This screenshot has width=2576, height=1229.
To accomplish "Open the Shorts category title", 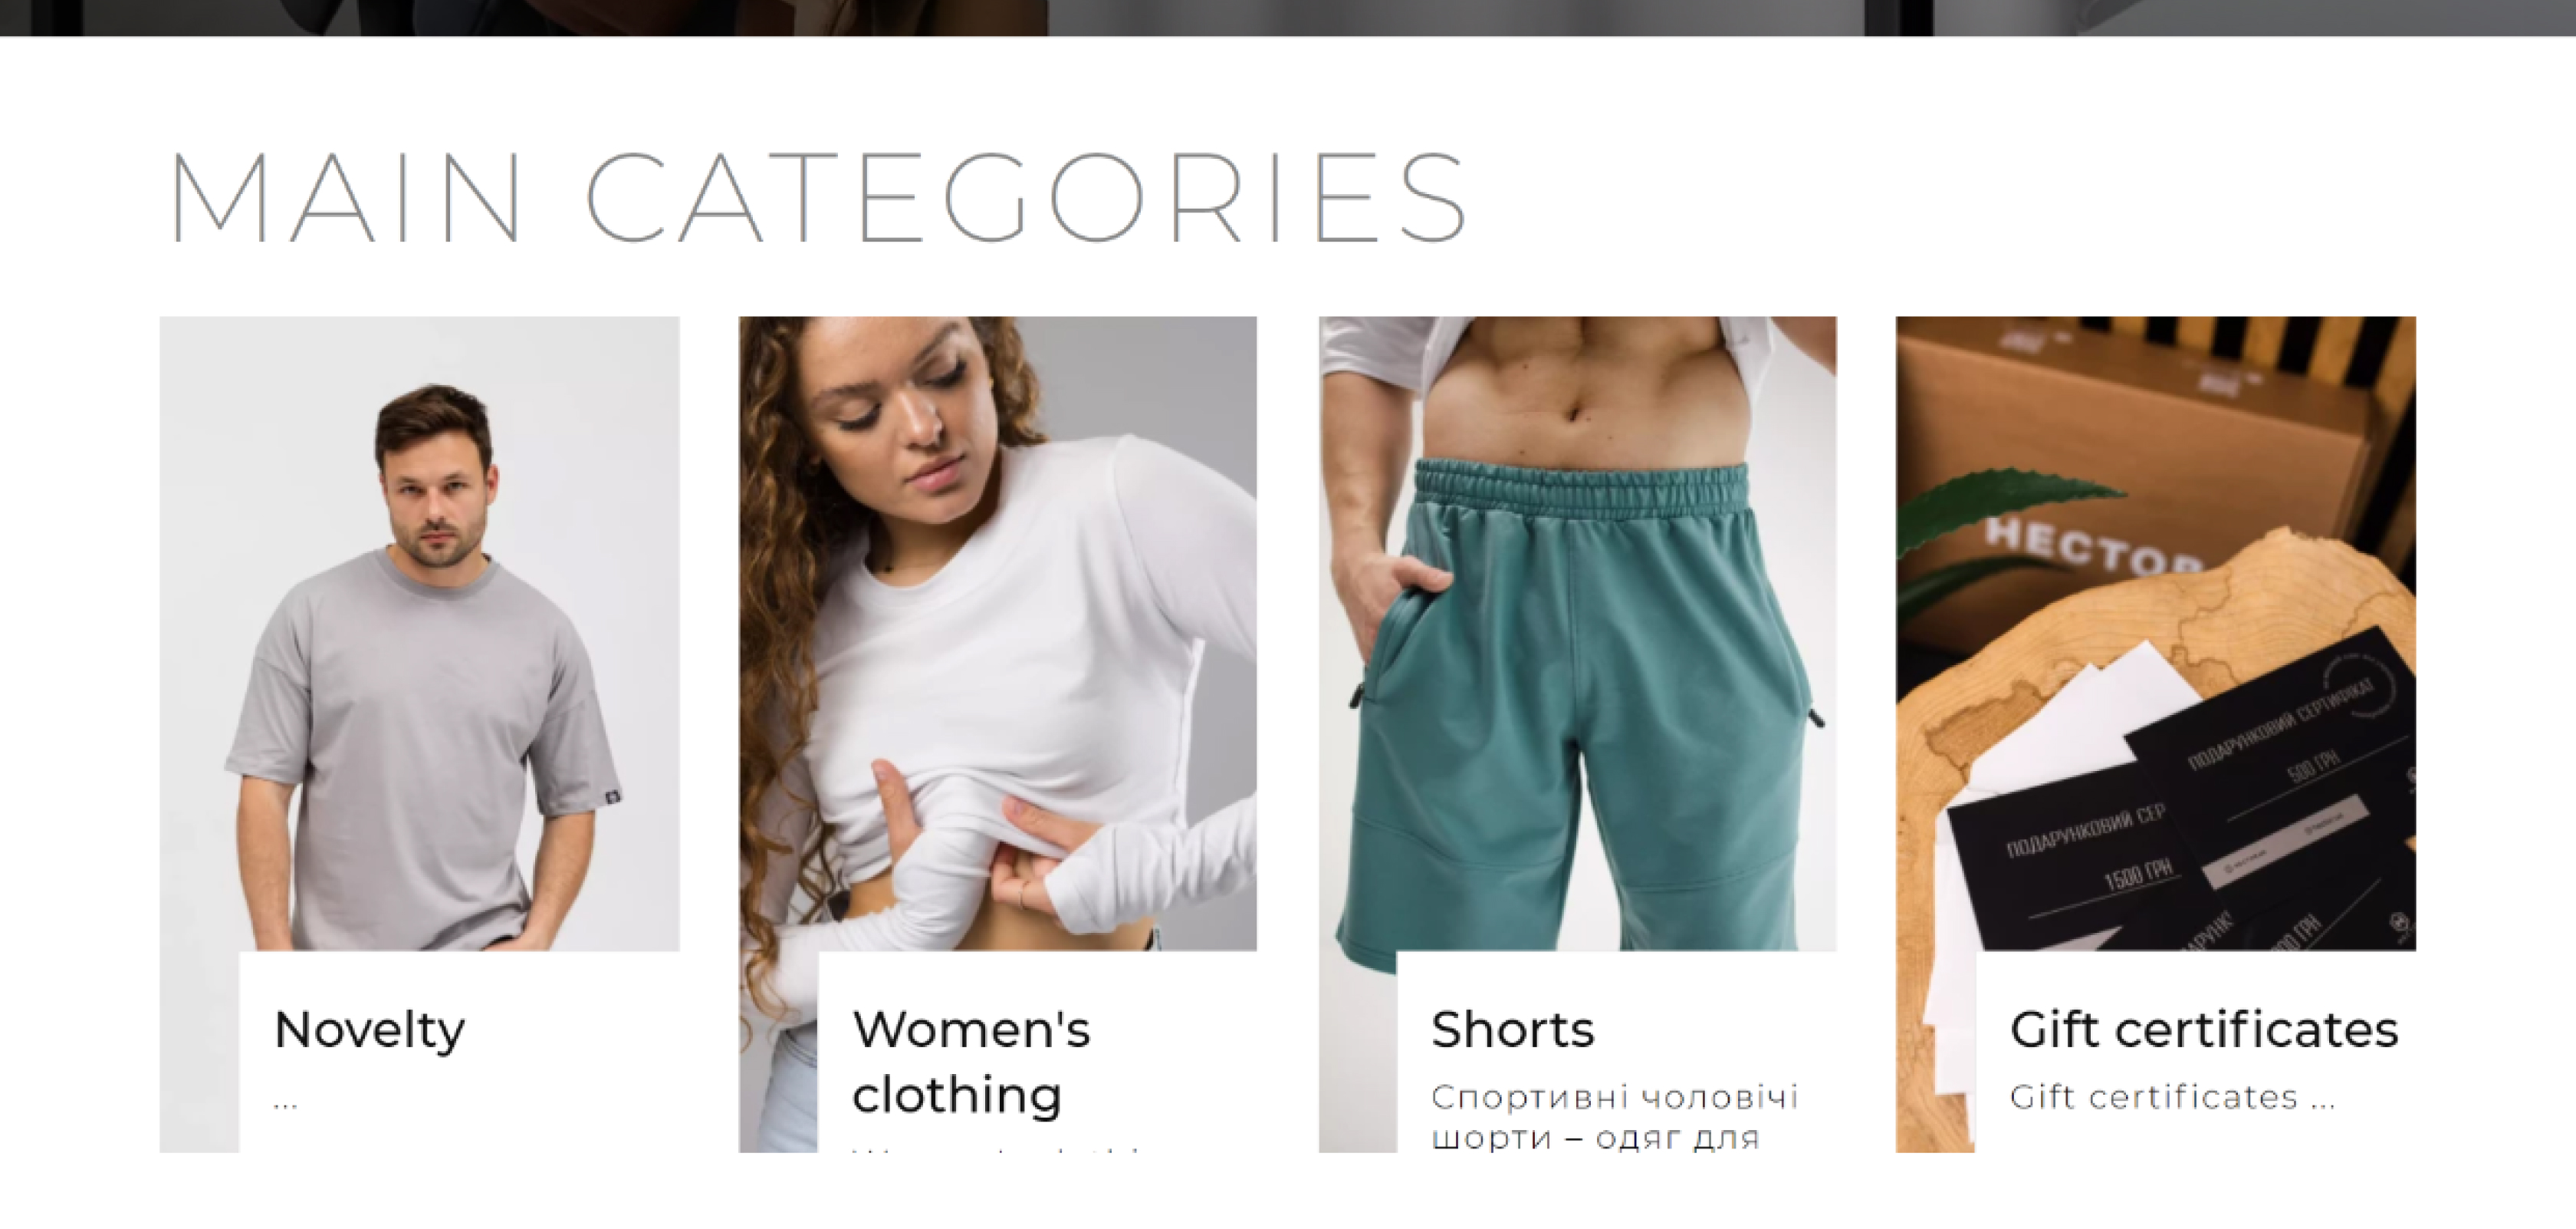I will point(1512,1030).
